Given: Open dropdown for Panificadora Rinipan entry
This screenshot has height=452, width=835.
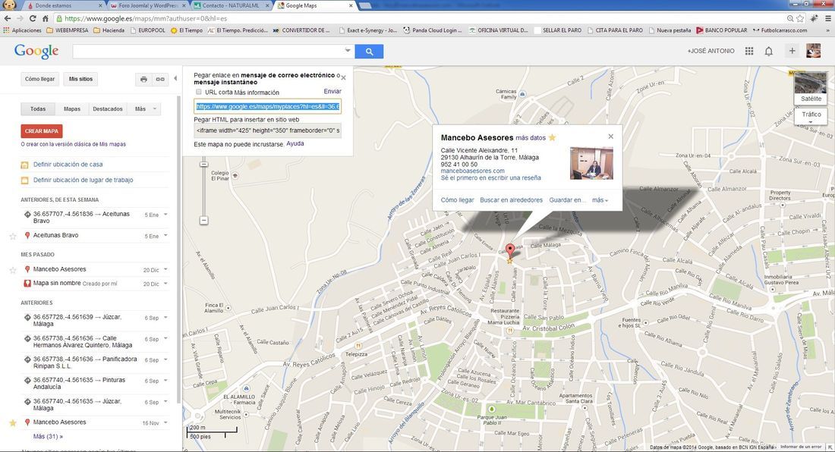Looking at the screenshot, I should 165,360.
